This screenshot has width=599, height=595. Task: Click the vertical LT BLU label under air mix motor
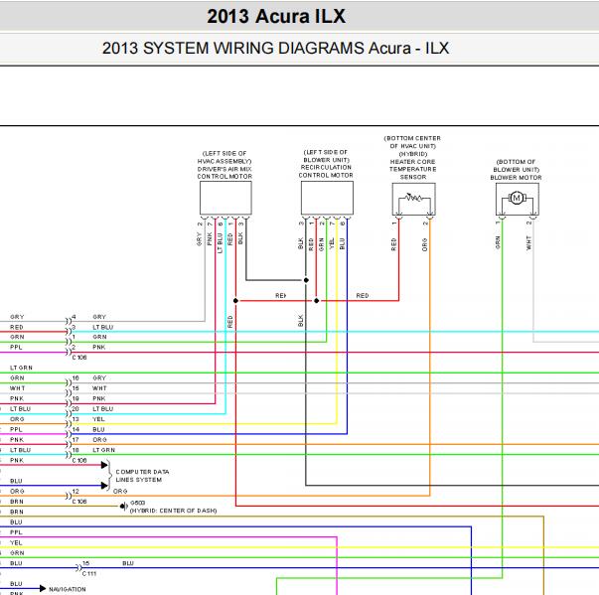click(x=220, y=243)
